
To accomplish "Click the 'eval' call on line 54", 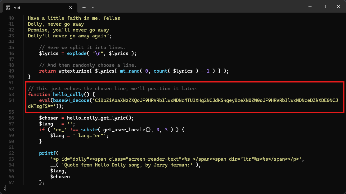I will pos(45,100).
